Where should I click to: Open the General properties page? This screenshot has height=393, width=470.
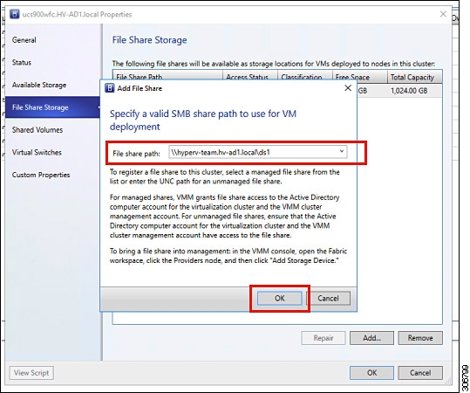tap(24, 40)
